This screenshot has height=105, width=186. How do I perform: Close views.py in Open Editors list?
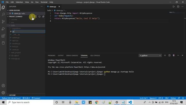(10, 13)
